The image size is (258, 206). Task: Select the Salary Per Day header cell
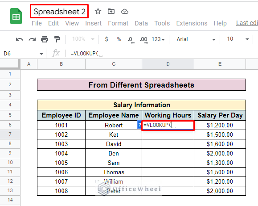(220, 115)
